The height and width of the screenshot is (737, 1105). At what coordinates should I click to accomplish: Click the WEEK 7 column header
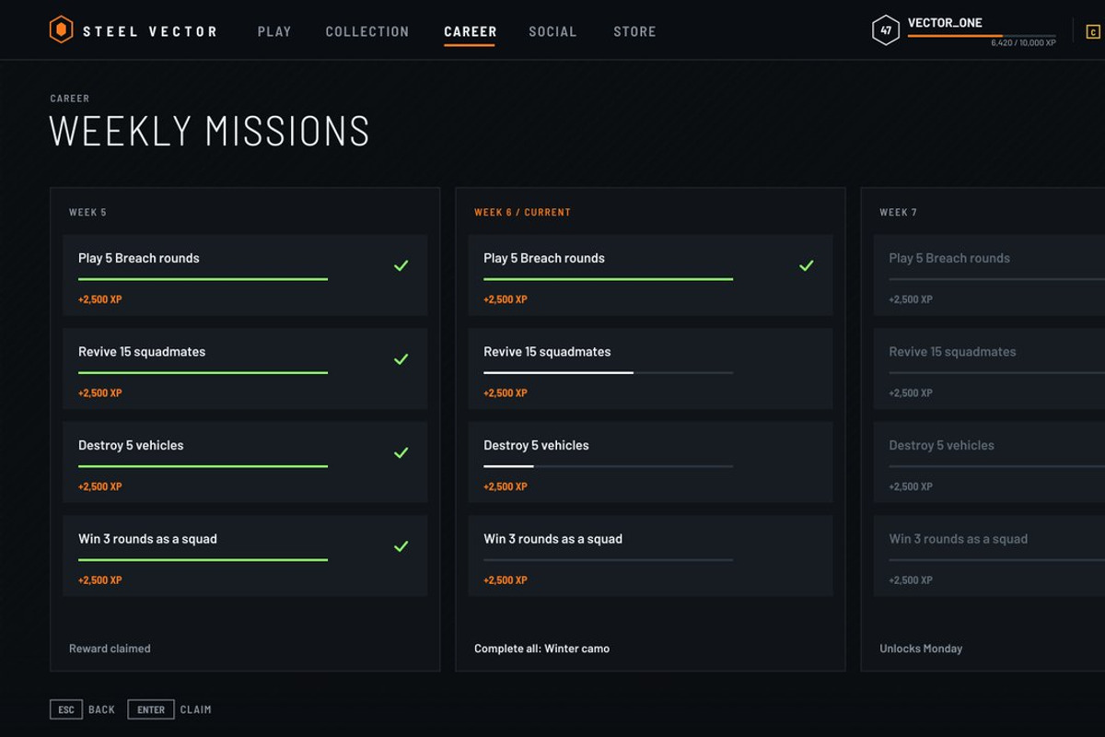coord(898,212)
